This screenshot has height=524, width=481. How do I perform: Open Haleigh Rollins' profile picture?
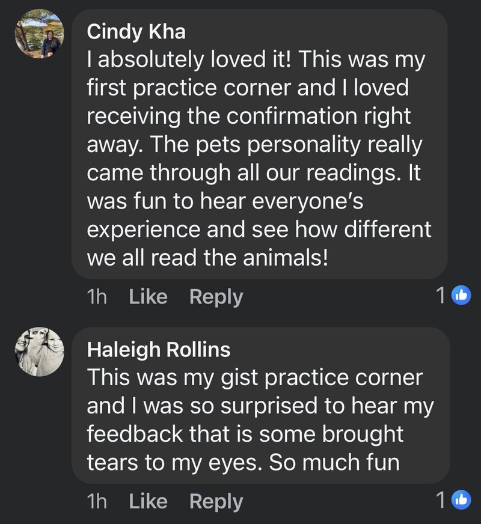point(40,352)
